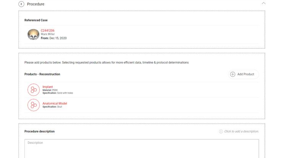Select the Mark Miller name text
The height and width of the screenshot is (158, 281).
(48, 34)
